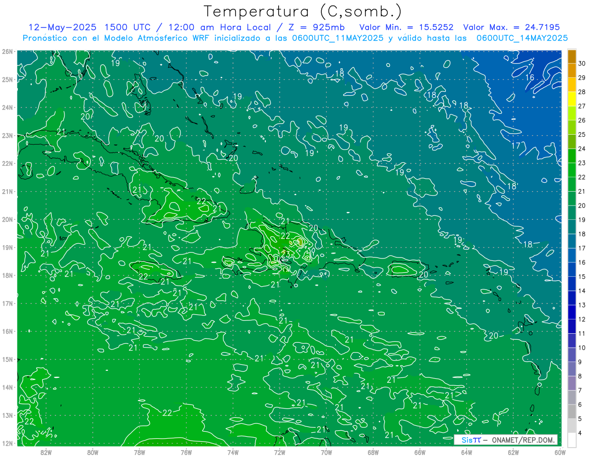Click the 'Temperatura (C,somb.)' chart title
The height and width of the screenshot is (459, 595).
tap(302, 11)
